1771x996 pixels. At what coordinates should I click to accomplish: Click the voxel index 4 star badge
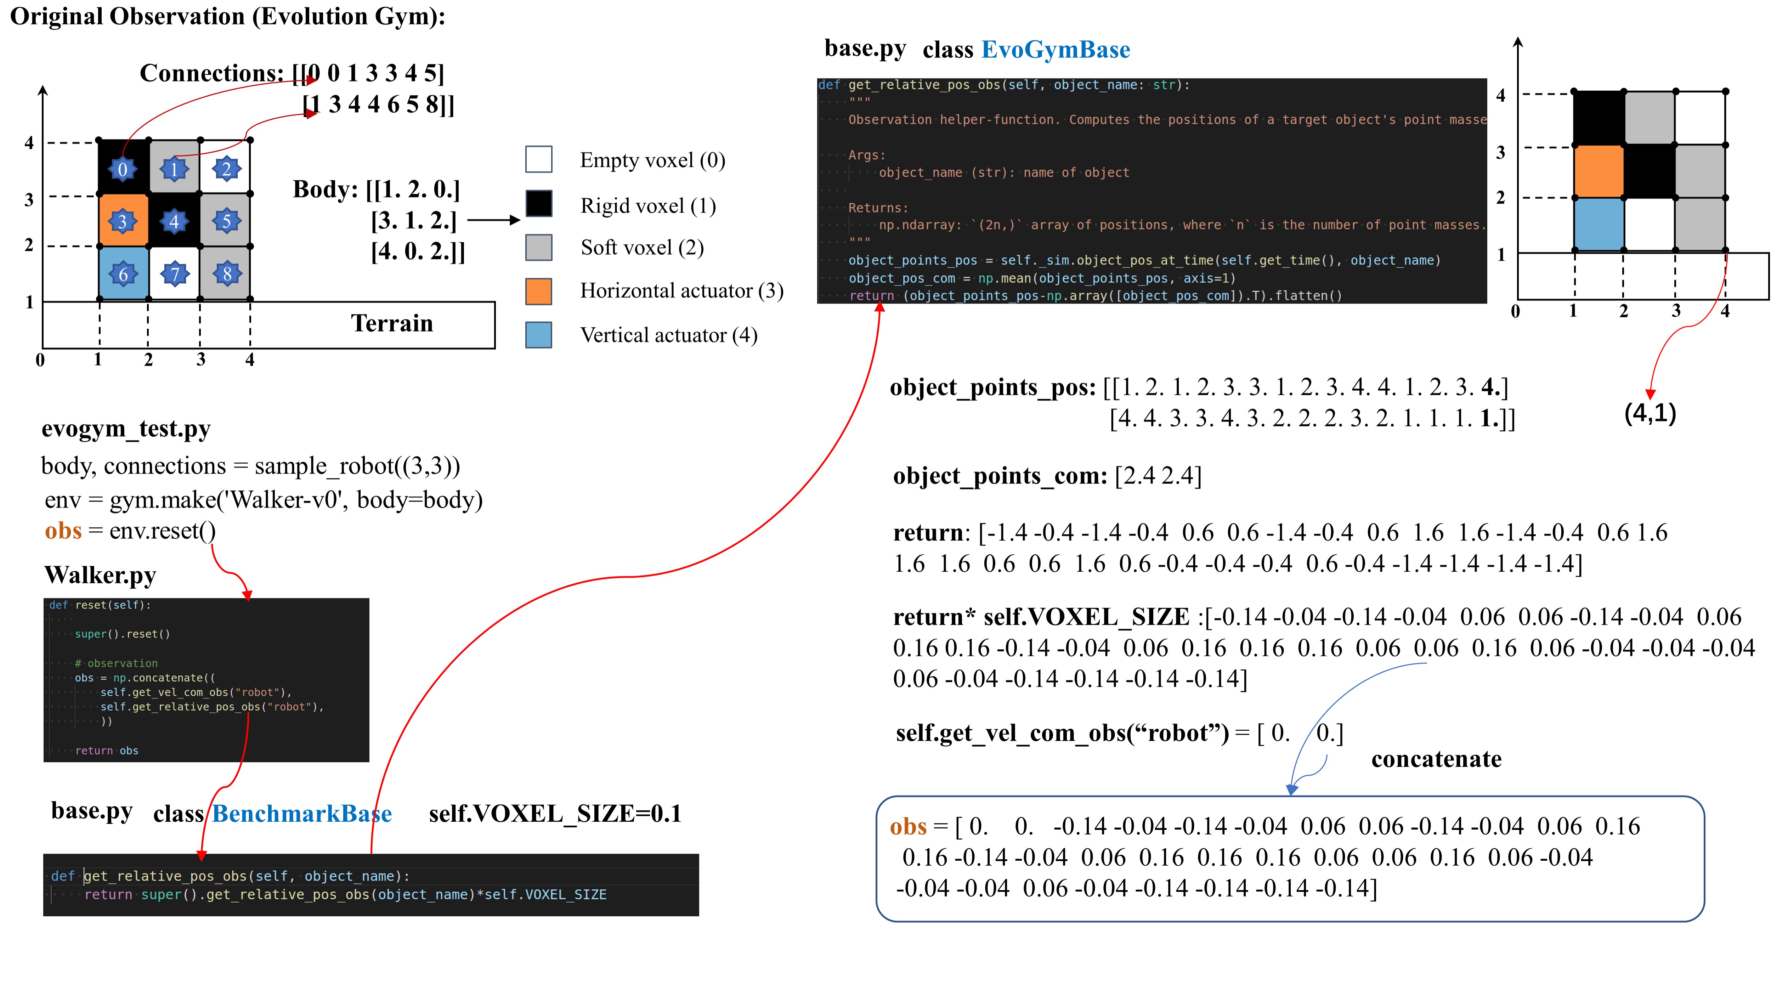pos(174,221)
